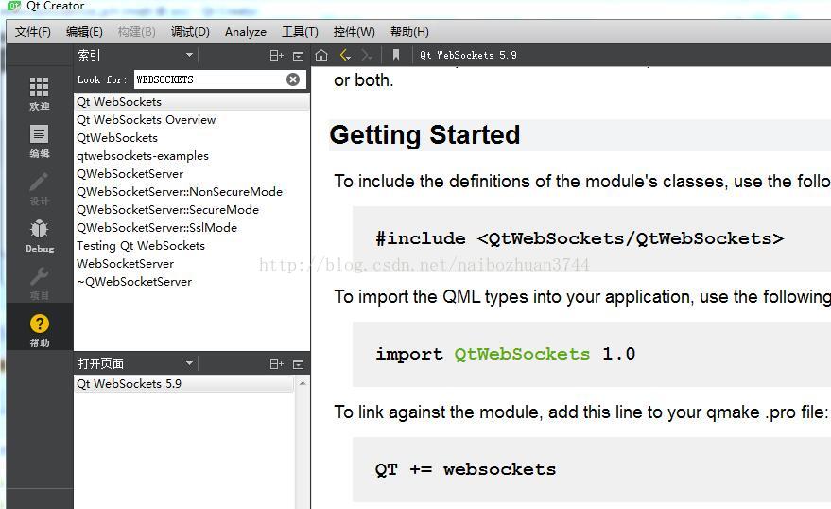Select the QWebSocketServer index entry
This screenshot has width=831, height=509.
[191, 174]
